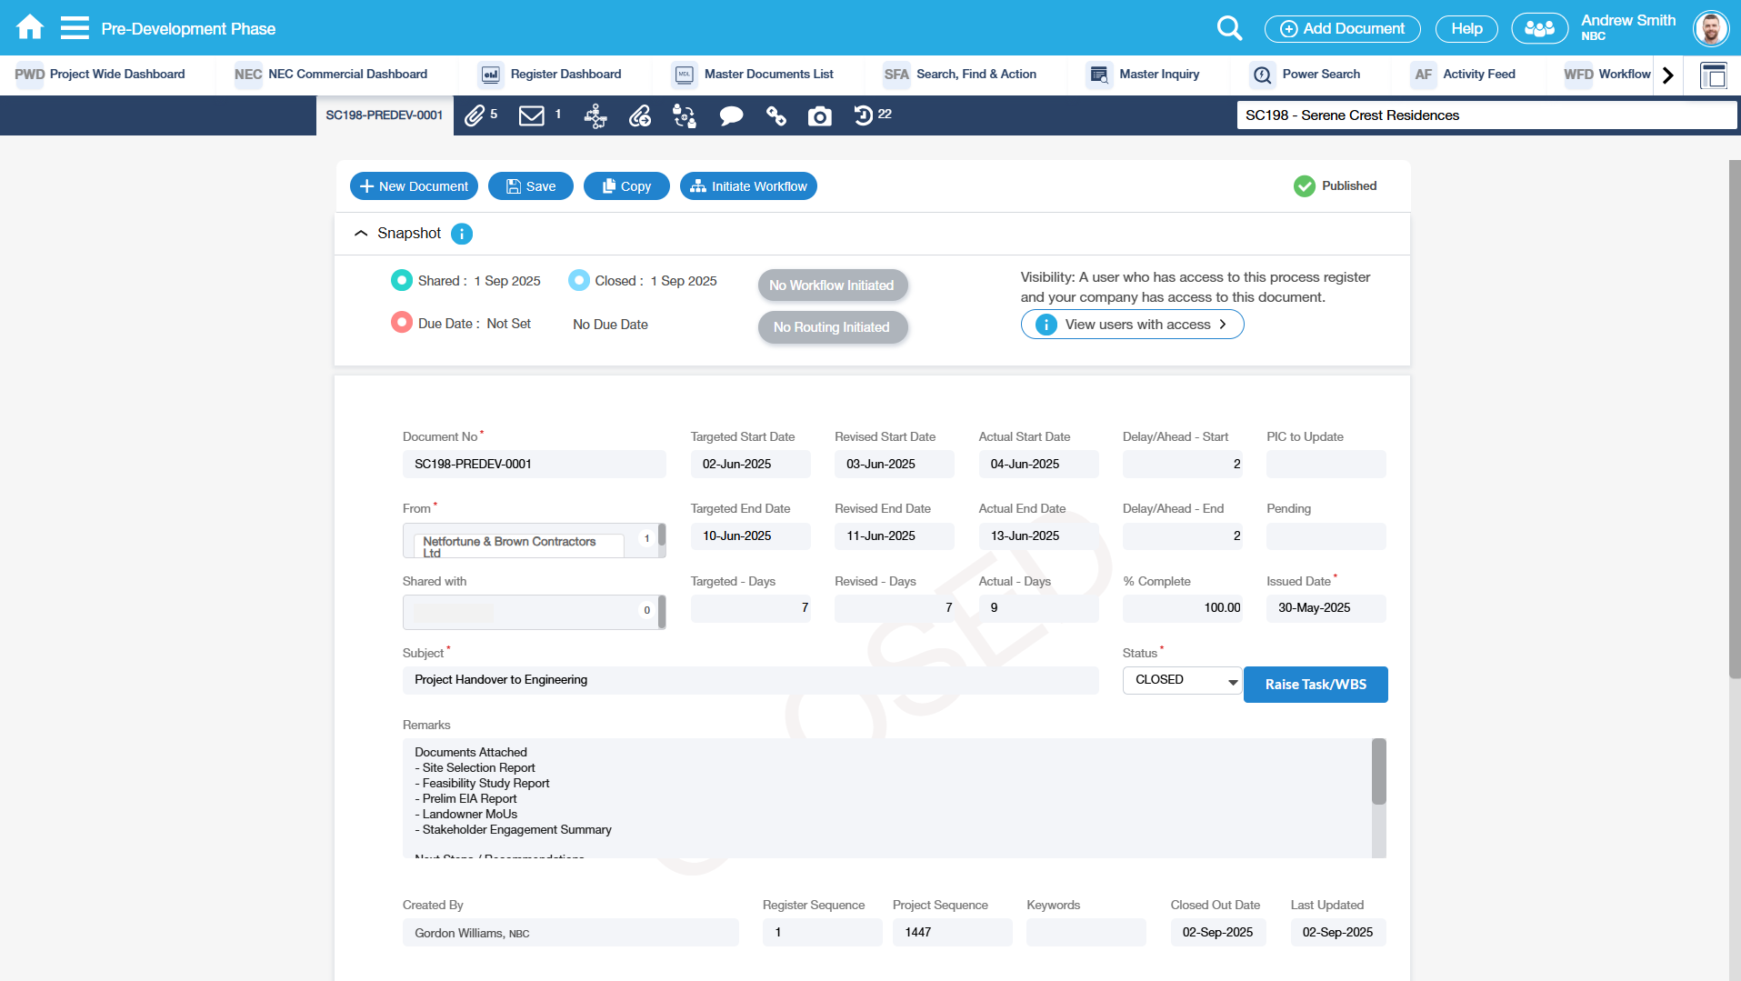Click the Shared date status indicator
The image size is (1741, 981).
(x=401, y=281)
